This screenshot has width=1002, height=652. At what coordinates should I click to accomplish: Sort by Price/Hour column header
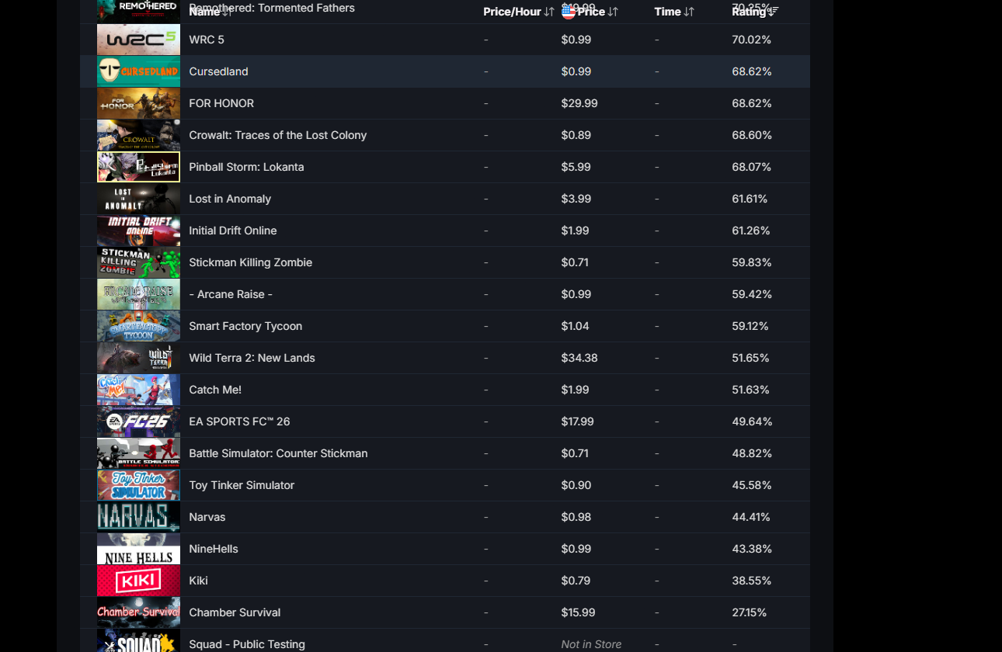click(x=518, y=12)
